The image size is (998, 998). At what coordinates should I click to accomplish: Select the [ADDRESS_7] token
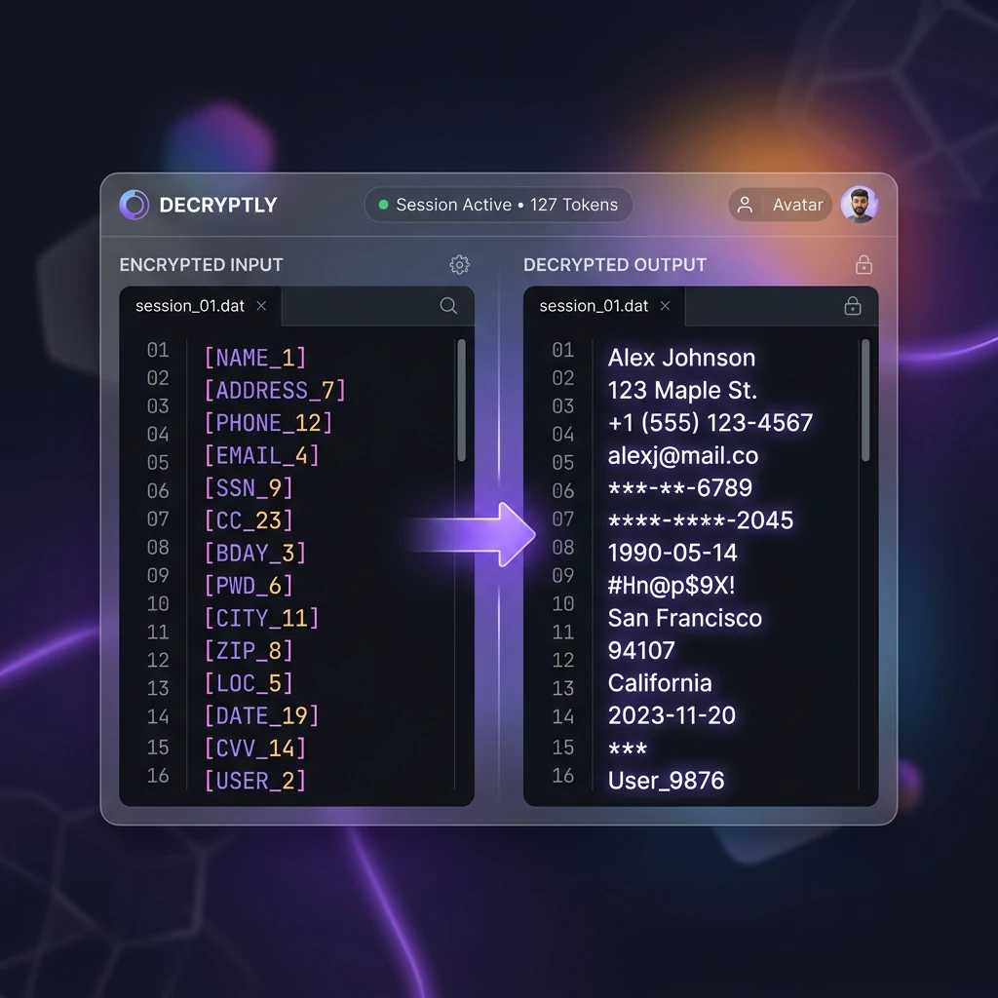coord(274,390)
